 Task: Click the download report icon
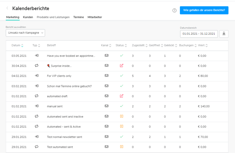tap(224, 34)
